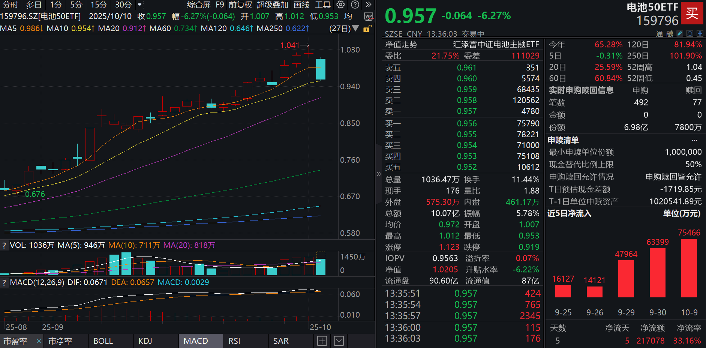Add an indicator with the plus icon beside SAR
The height and width of the screenshot is (348, 706).
[322, 341]
